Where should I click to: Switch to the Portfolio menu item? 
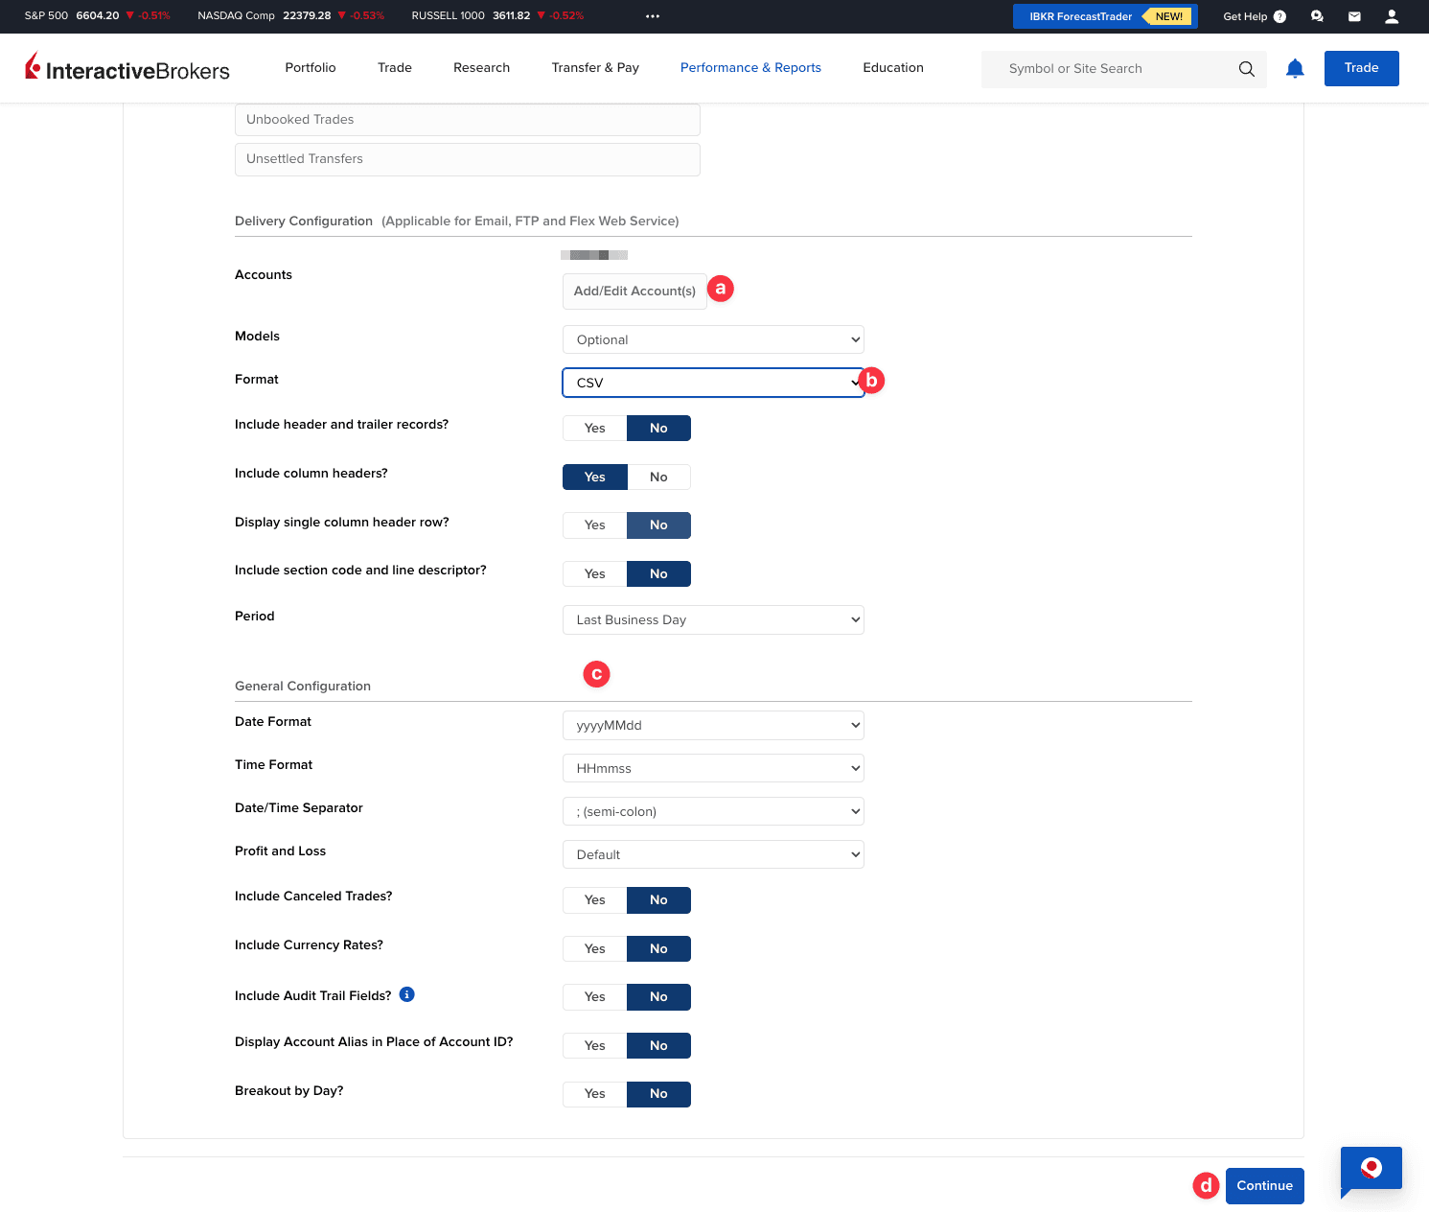(310, 67)
